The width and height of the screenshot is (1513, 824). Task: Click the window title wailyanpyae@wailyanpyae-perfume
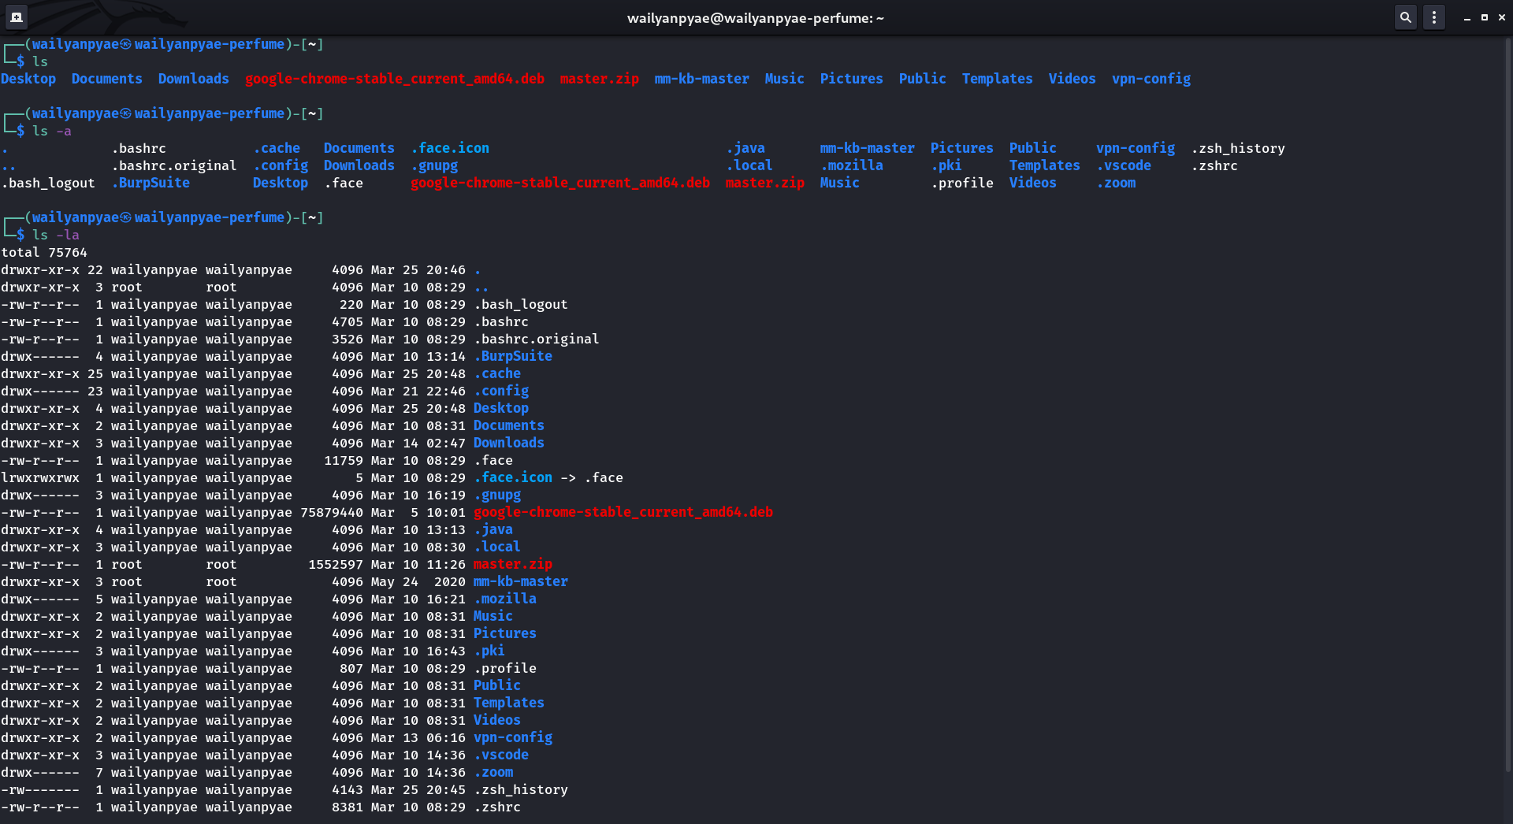click(x=755, y=18)
